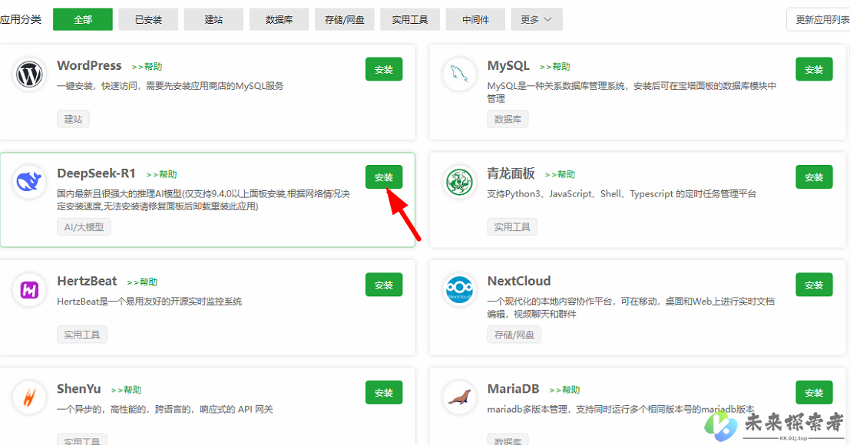
Task: Expand the 更多 category dropdown
Action: [x=536, y=20]
